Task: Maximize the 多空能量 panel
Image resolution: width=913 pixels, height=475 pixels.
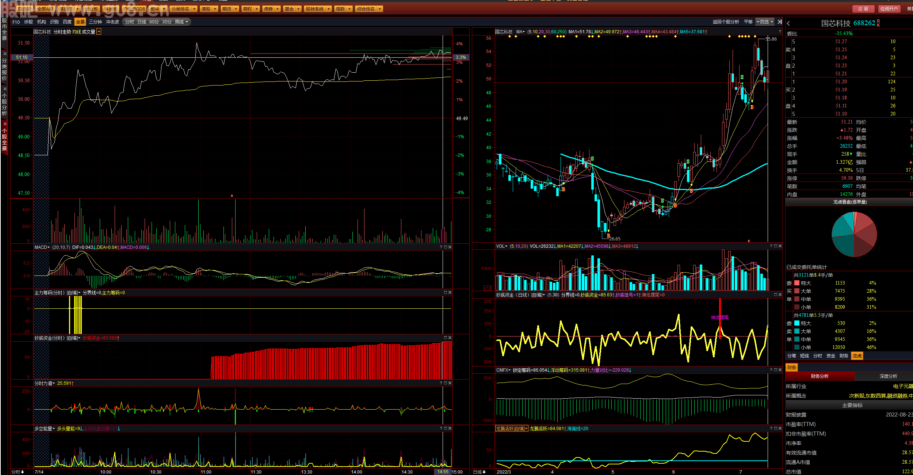Action: (446, 429)
